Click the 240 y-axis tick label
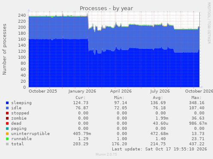The width and height of the screenshot is (213, 159). [22, 15]
